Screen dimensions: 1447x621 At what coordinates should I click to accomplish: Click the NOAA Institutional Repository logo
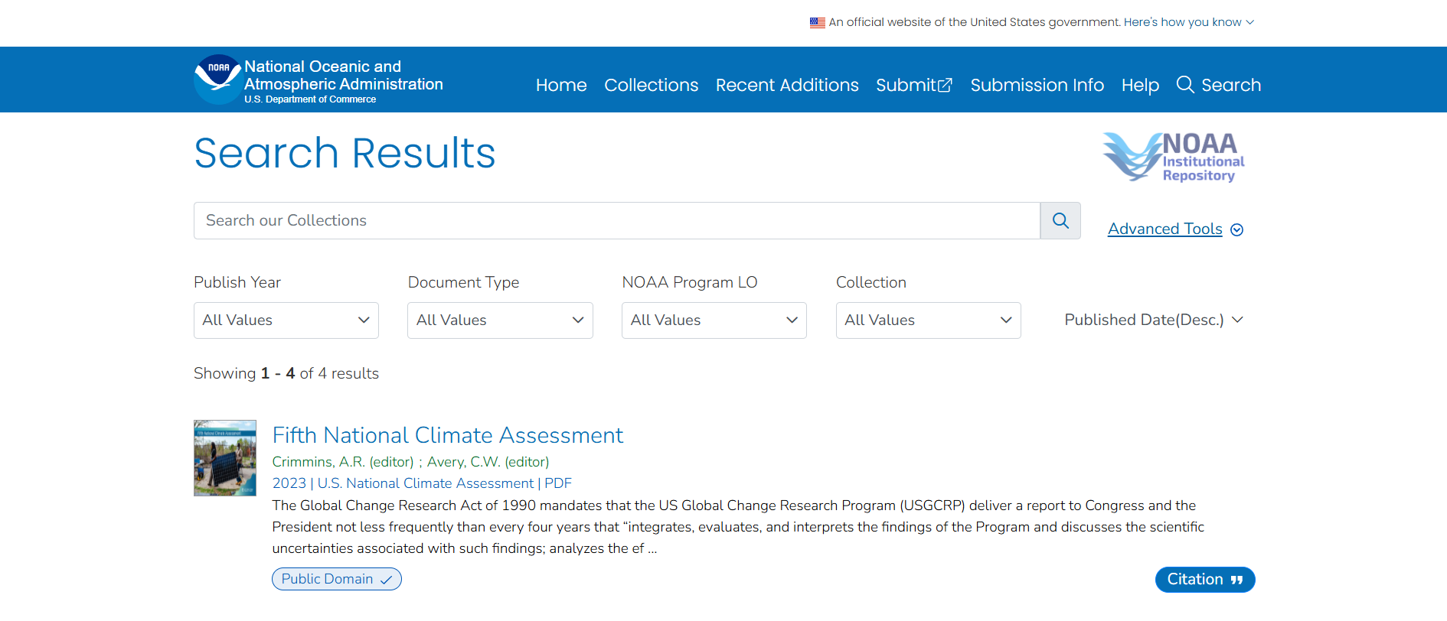[x=1174, y=157]
